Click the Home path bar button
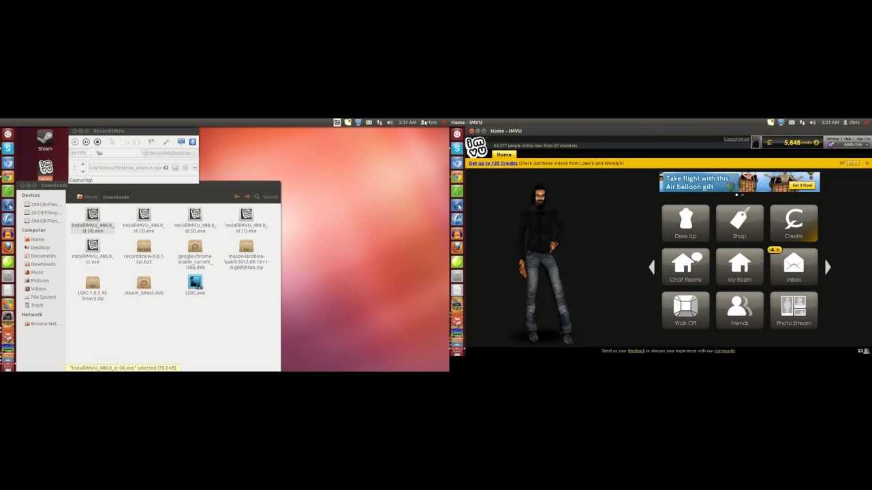872x490 pixels. [x=87, y=197]
